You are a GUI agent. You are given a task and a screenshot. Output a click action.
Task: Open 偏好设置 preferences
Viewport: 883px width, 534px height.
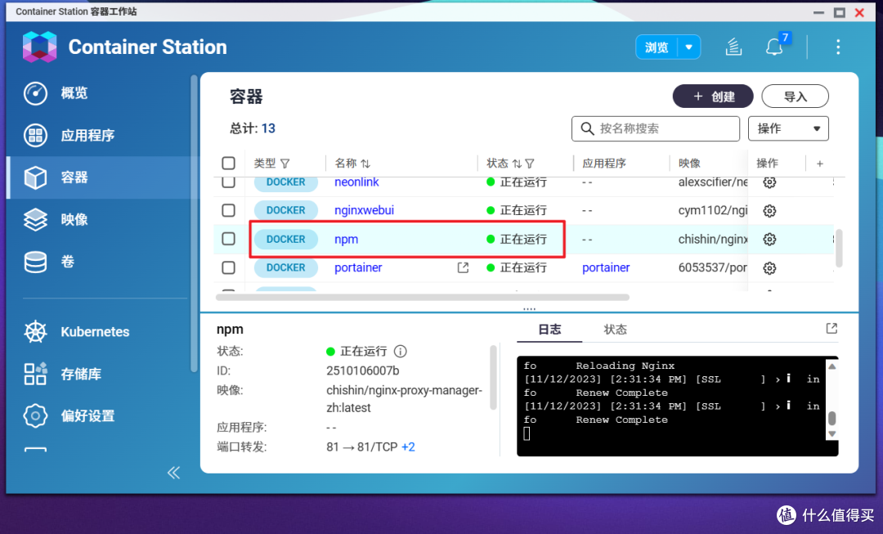tap(69, 415)
